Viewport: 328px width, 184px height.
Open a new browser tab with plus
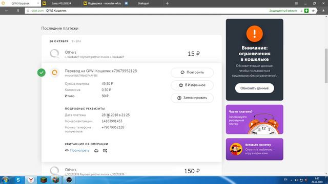click(167, 4)
